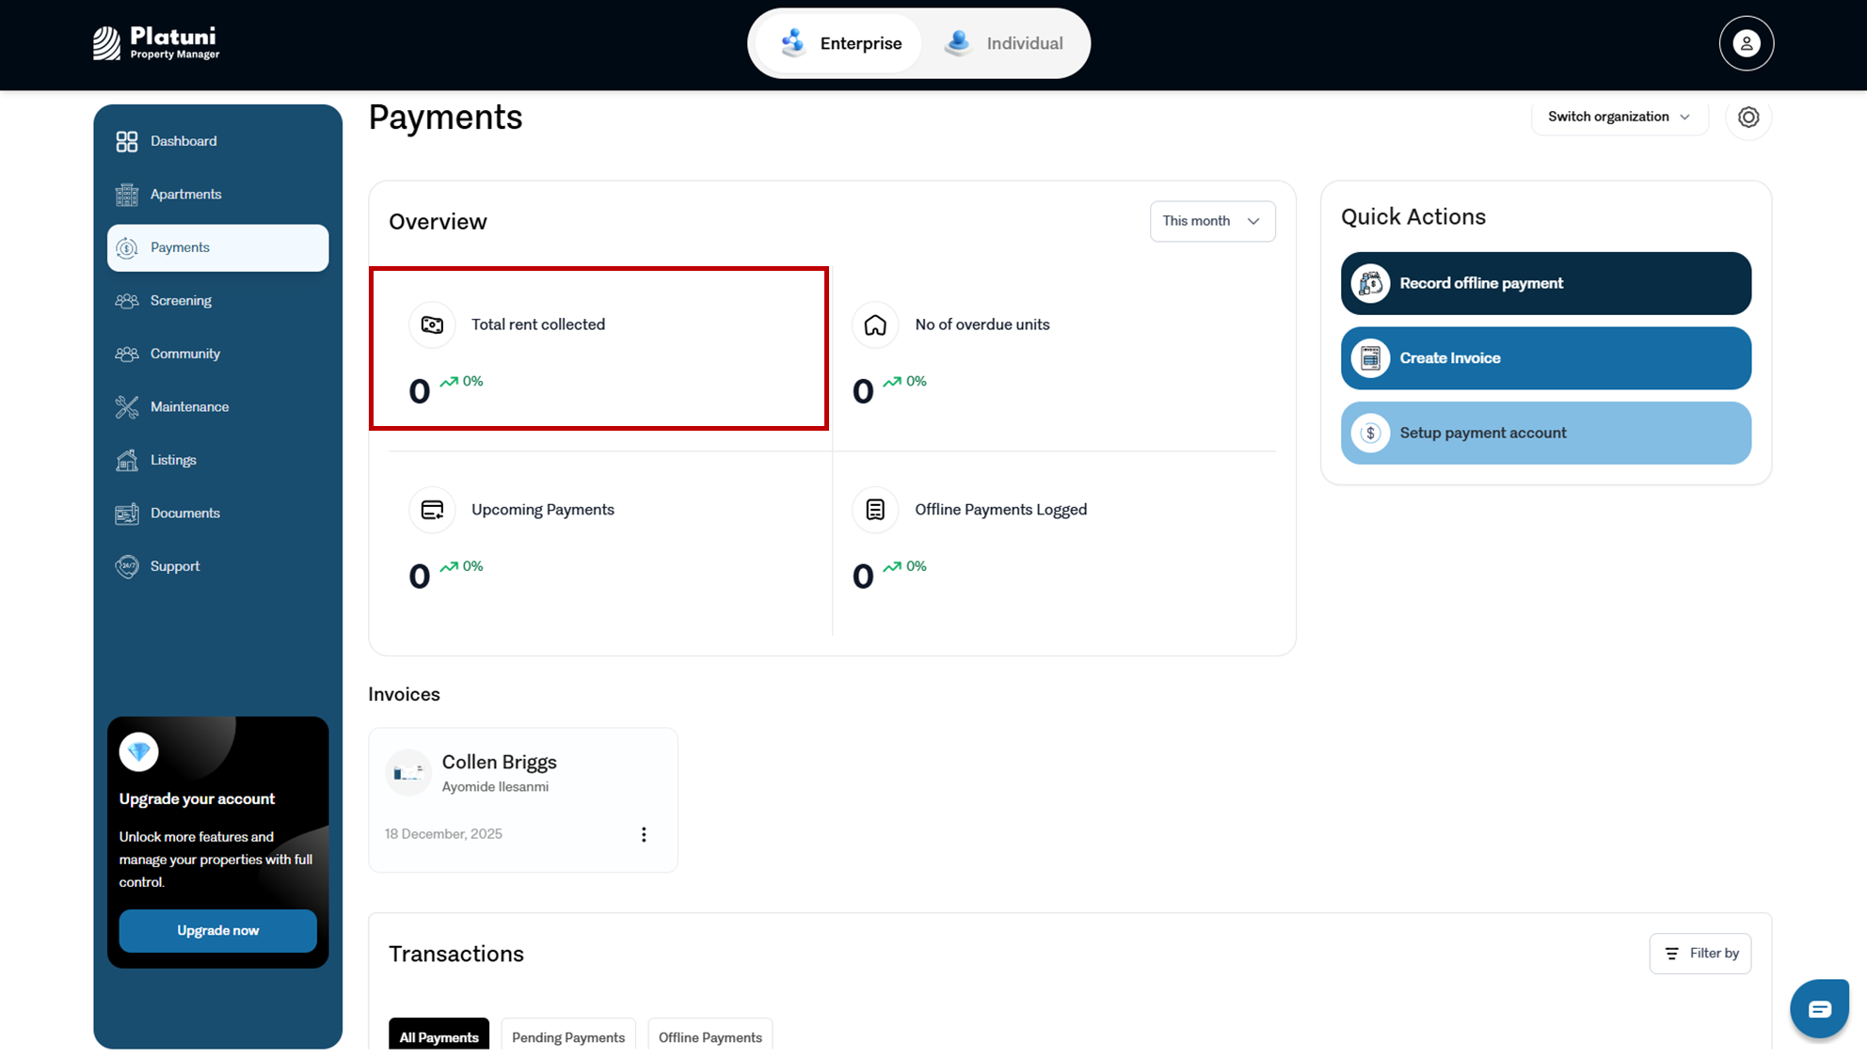Open the Filter by transactions menu
The height and width of the screenshot is (1058, 1867).
[1699, 954]
